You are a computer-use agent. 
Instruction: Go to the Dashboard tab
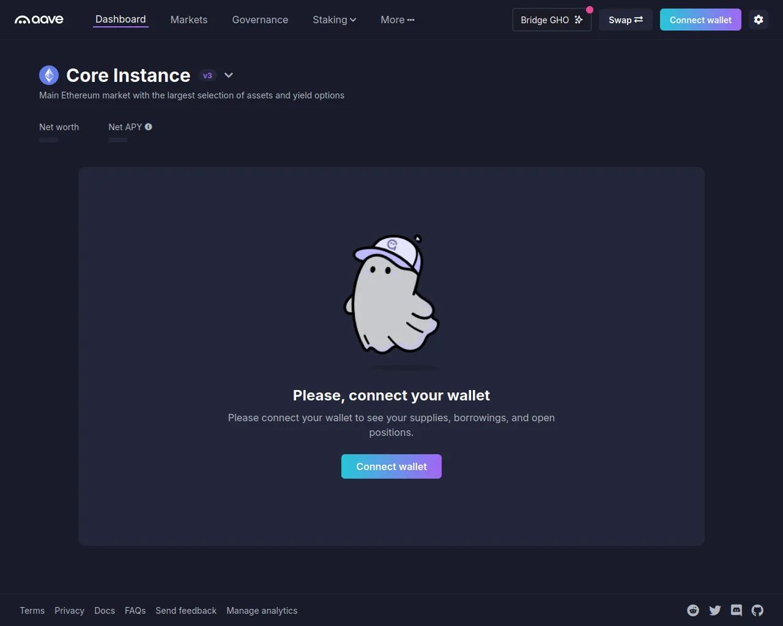121,20
